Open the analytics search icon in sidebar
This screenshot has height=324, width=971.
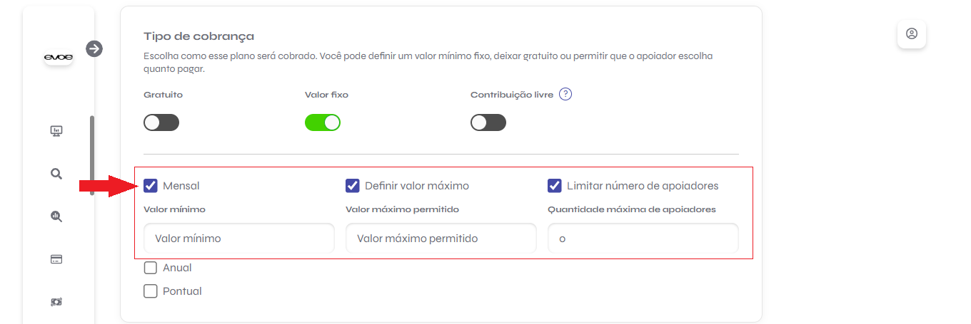(x=56, y=216)
